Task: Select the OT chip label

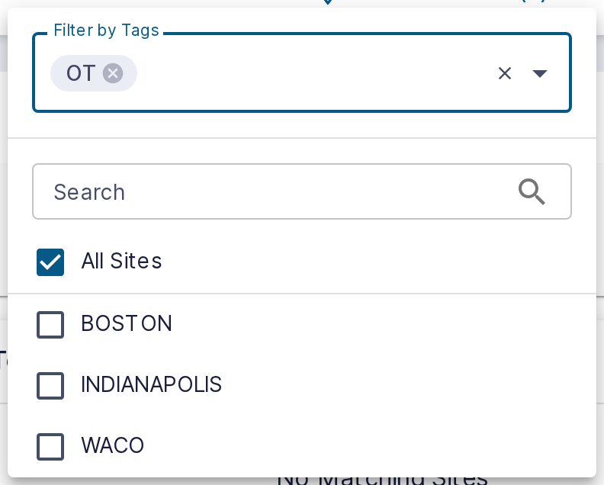Action: coord(81,73)
